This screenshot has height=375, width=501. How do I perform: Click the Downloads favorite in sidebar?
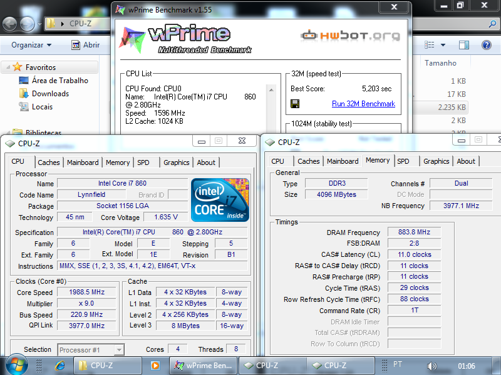tap(50, 93)
